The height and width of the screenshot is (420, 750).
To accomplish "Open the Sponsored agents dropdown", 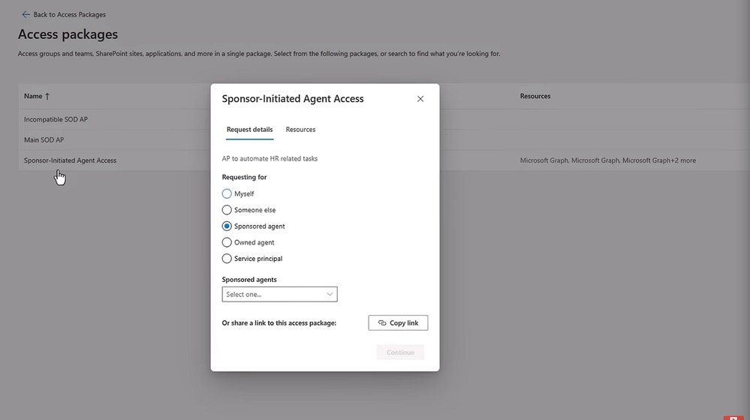I will (279, 294).
